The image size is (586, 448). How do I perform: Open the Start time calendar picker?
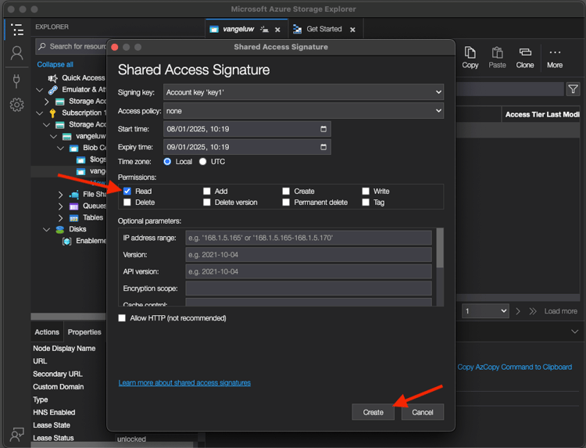(323, 129)
